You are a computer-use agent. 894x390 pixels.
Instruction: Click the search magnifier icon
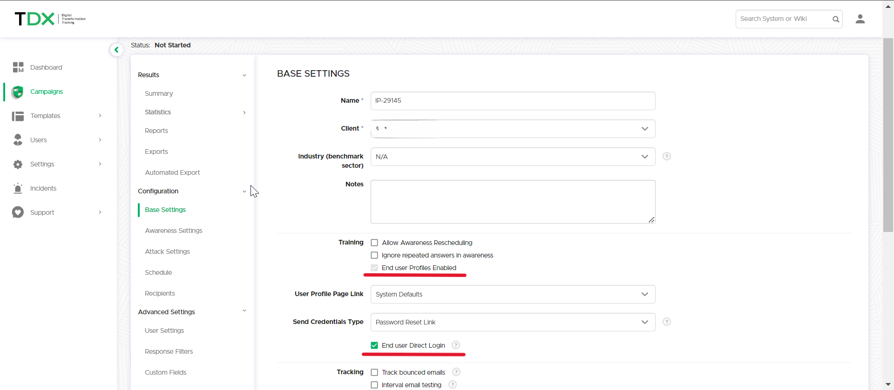tap(836, 19)
